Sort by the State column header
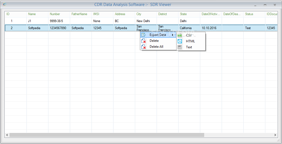 click(189, 14)
